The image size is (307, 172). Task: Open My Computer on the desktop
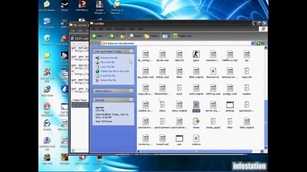point(47,23)
